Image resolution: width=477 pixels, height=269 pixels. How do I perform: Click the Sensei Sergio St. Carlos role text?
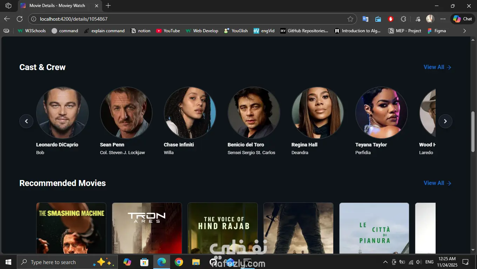point(251,153)
